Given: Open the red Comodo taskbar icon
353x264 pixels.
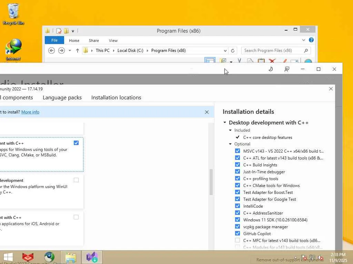Looking at the screenshot, I should click(28, 257).
